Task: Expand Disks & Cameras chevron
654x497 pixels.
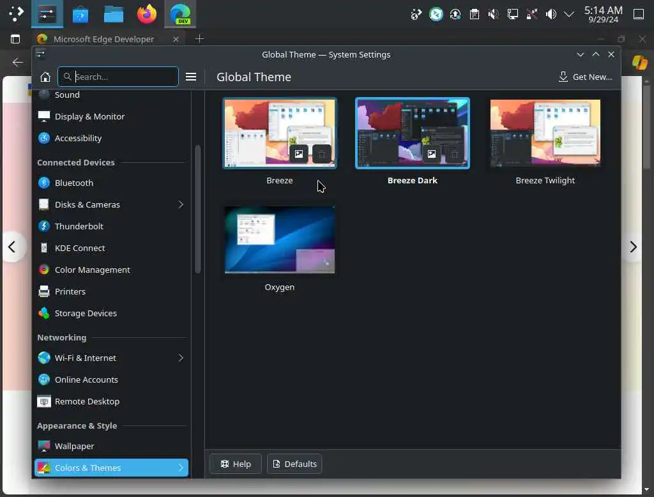Action: pyautogui.click(x=181, y=204)
